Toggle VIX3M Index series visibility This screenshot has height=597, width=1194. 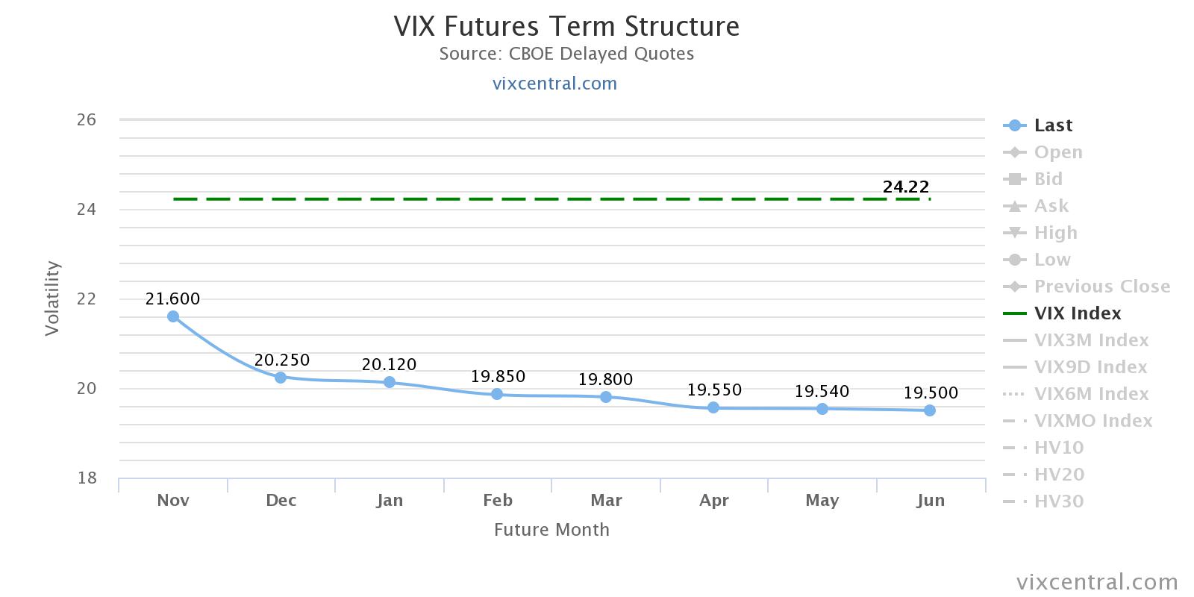[x=1090, y=340]
